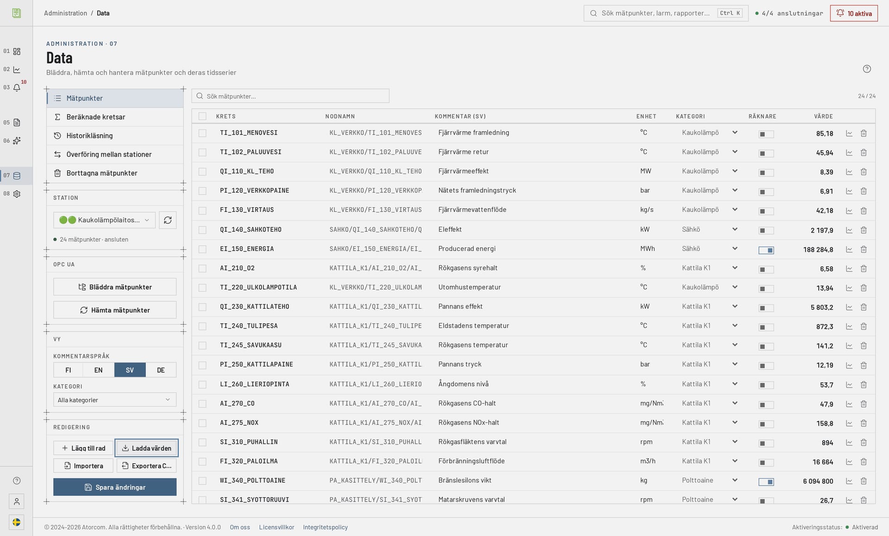
Task: Click the Swedish flag language icon
Action: coord(17,522)
